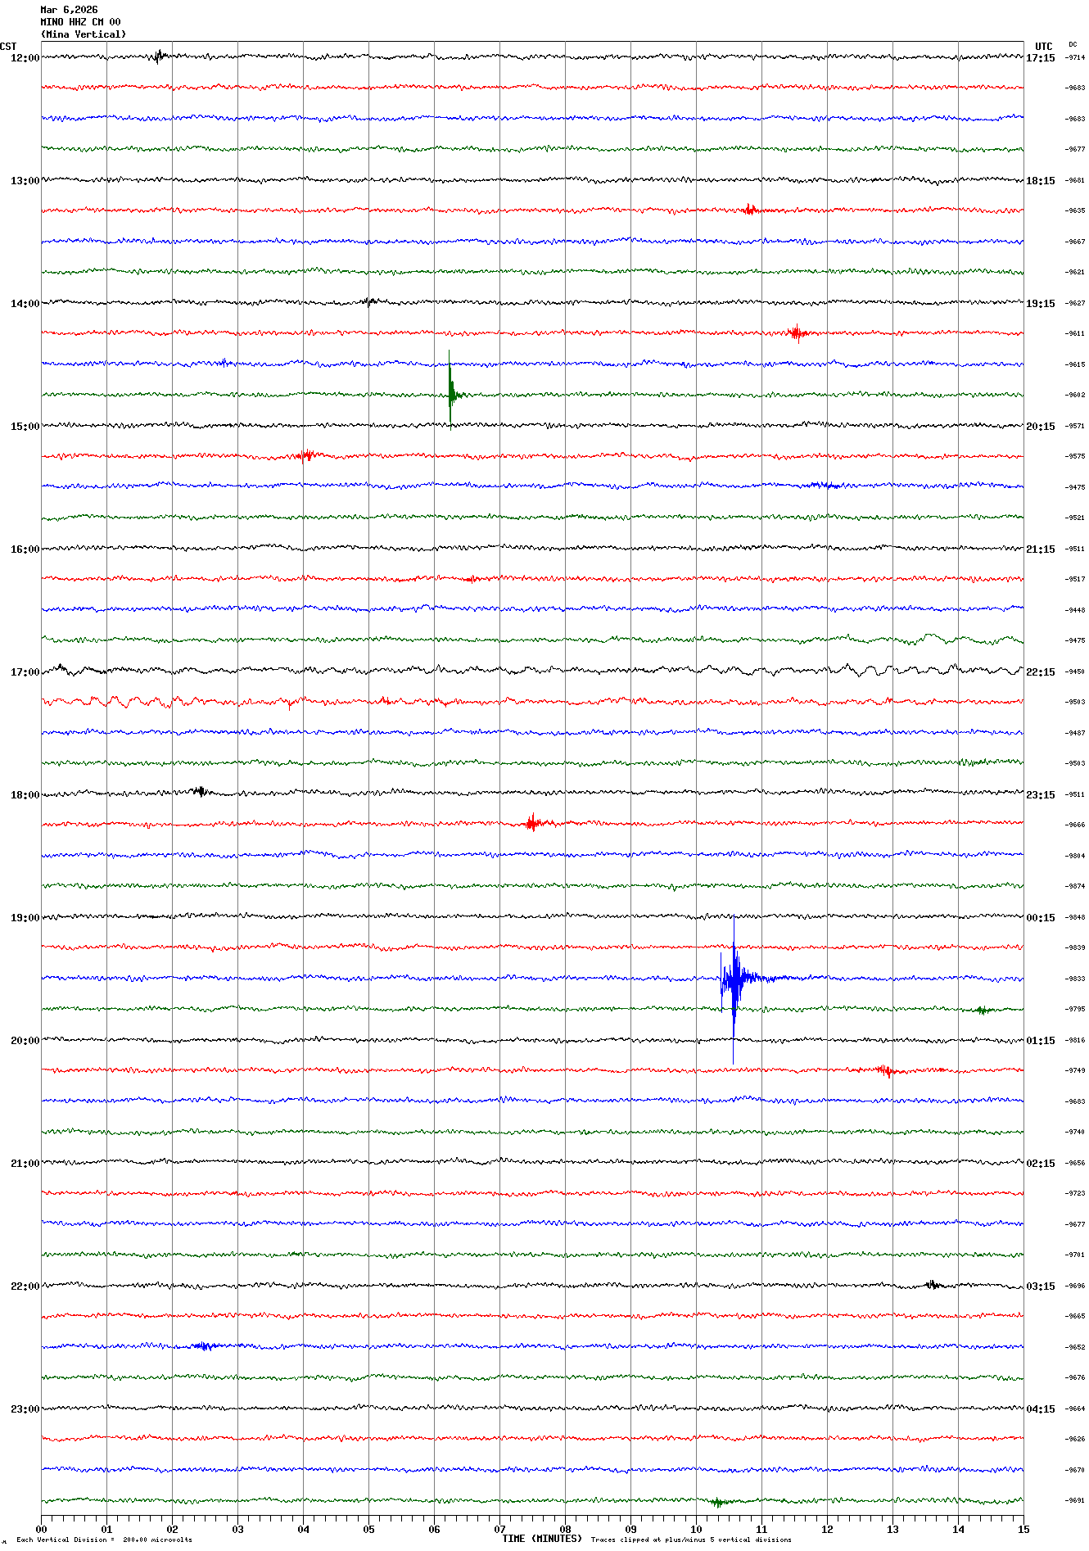1089x1551 pixels.
Task: Click the TIME (MINUTES) axis label
Action: (x=541, y=1539)
